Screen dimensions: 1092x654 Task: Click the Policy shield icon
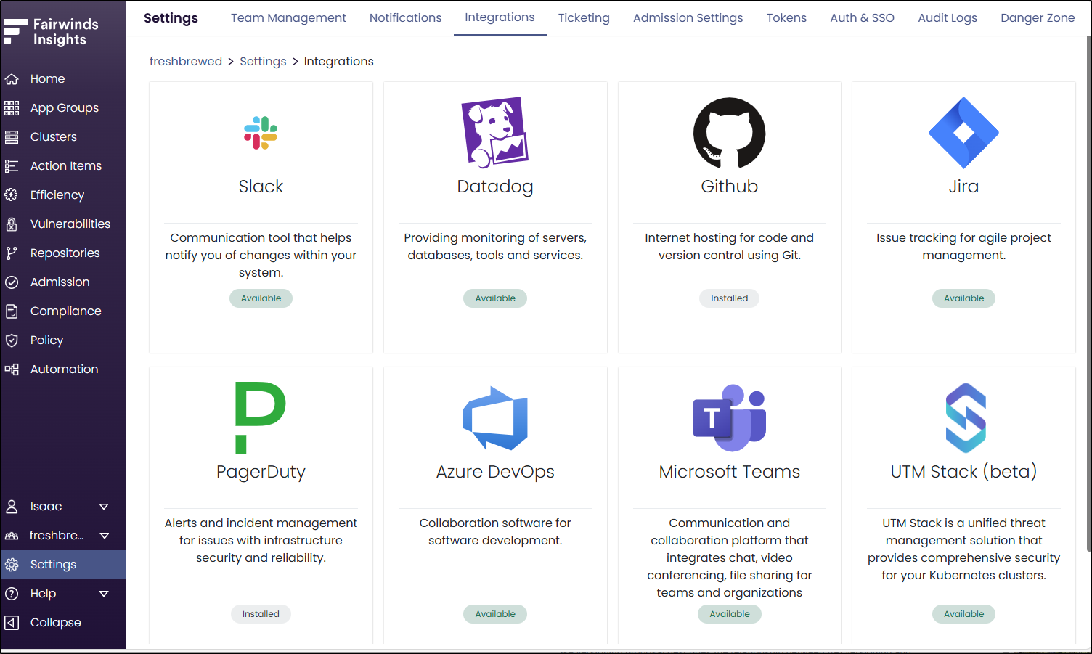(12, 340)
